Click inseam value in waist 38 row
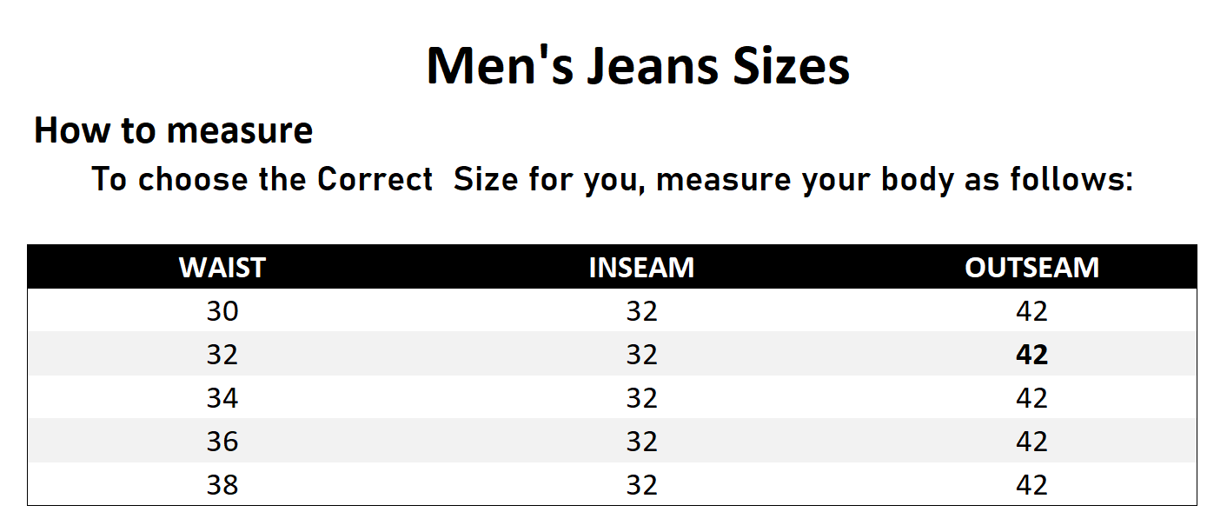The image size is (1227, 532). (x=641, y=484)
